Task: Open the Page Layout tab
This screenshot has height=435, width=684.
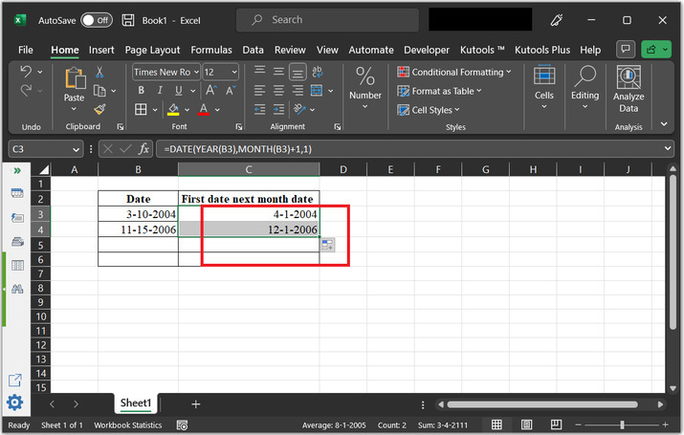Action: click(152, 50)
